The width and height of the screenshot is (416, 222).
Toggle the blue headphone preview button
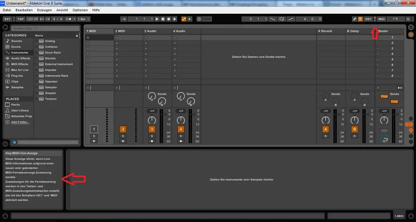(14, 142)
